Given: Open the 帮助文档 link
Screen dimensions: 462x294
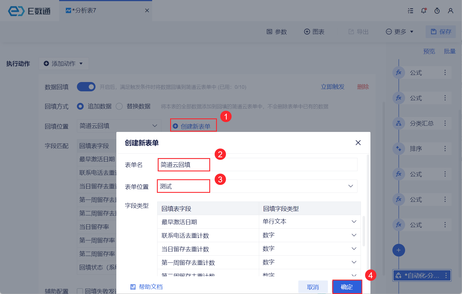Looking at the screenshot, I should click(146, 287).
